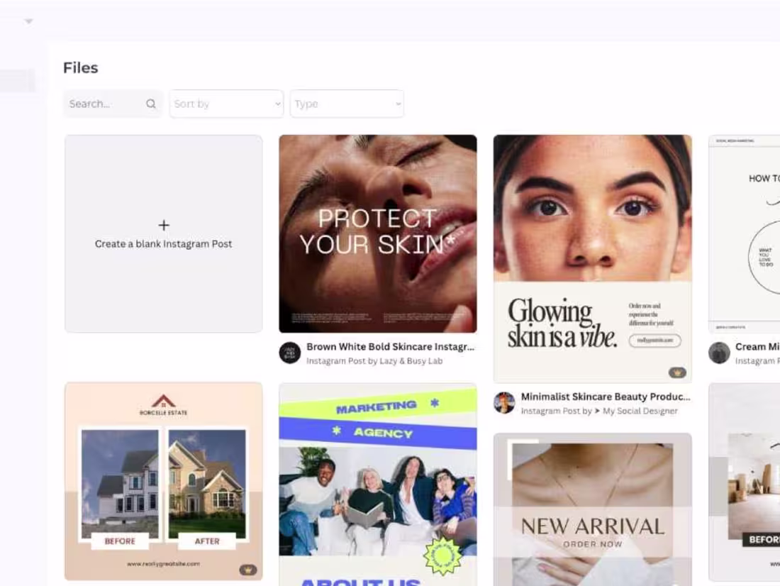Open the Sort by dropdown

pos(225,104)
